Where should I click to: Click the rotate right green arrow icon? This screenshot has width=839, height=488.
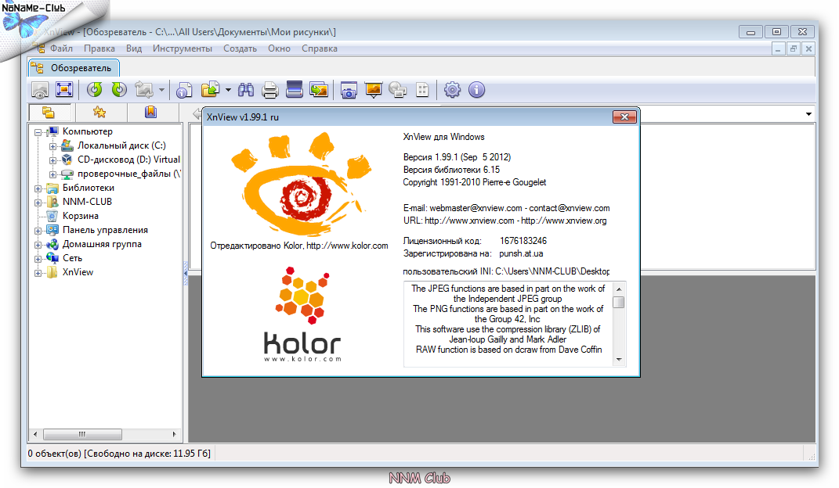tap(119, 90)
